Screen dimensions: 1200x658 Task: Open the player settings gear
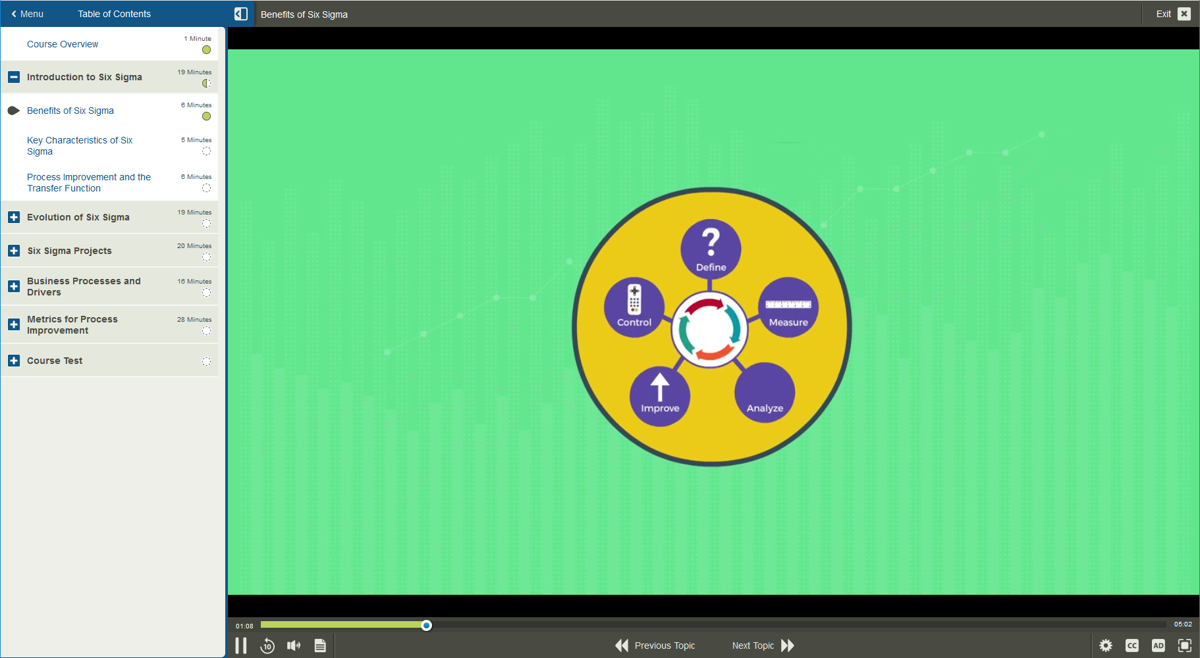coord(1106,645)
